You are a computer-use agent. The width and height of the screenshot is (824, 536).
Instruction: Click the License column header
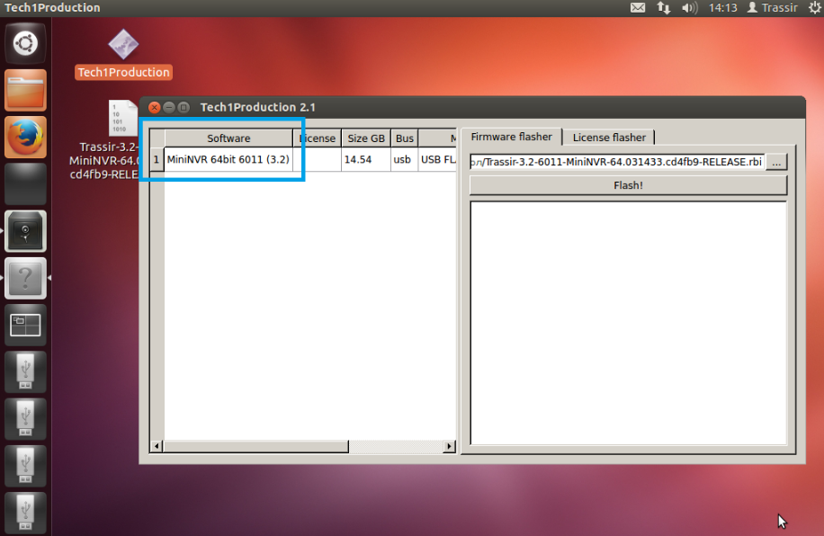coord(317,138)
